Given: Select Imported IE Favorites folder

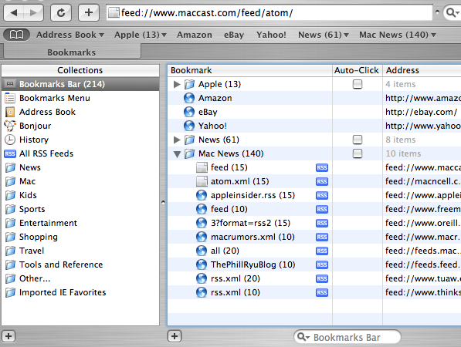Looking at the screenshot, I should [x=80, y=292].
